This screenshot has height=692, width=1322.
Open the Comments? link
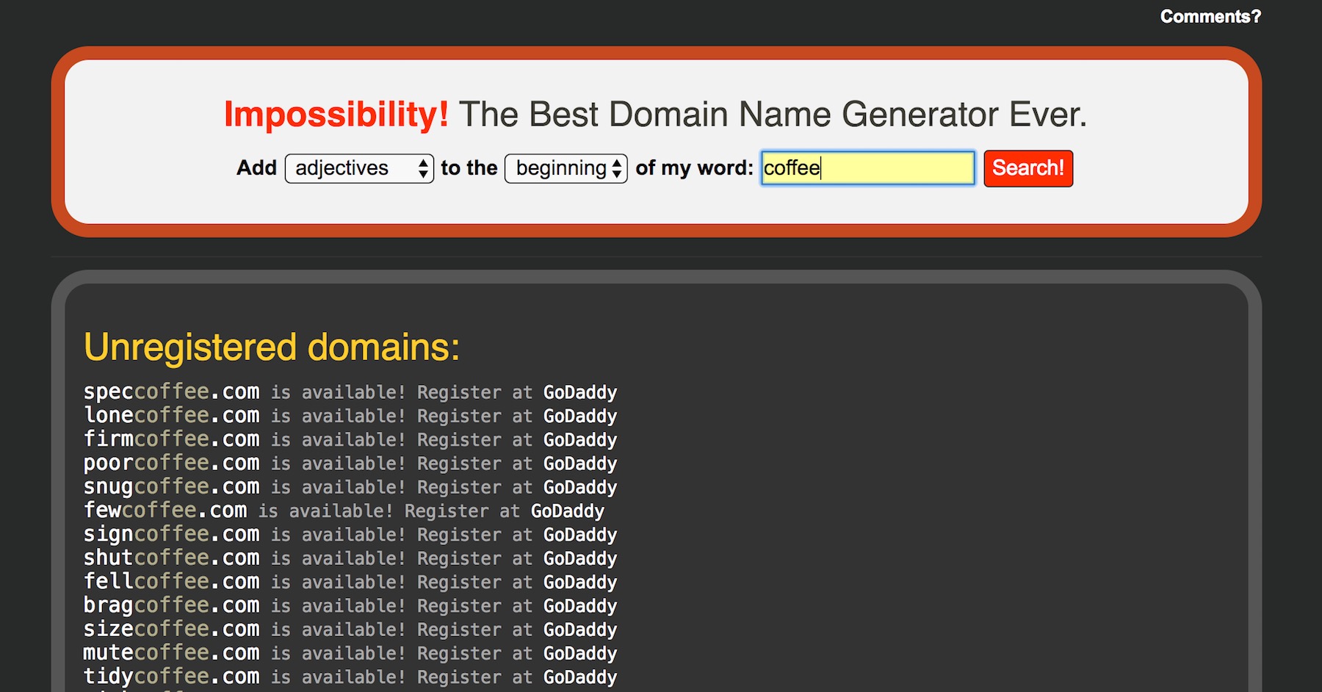click(1210, 16)
